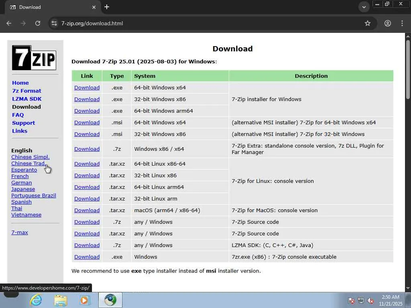Switch language to Thai
This screenshot has height=308, width=411.
pyautogui.click(x=17, y=209)
